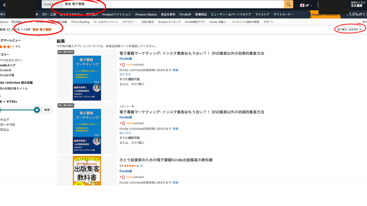Screen dimensions: 367x206
Task: Switch to Prime Reading tab
Action: tap(80, 22)
